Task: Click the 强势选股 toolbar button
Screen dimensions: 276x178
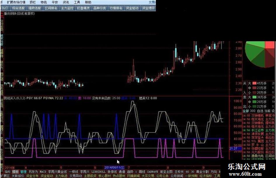Action: pos(35,8)
